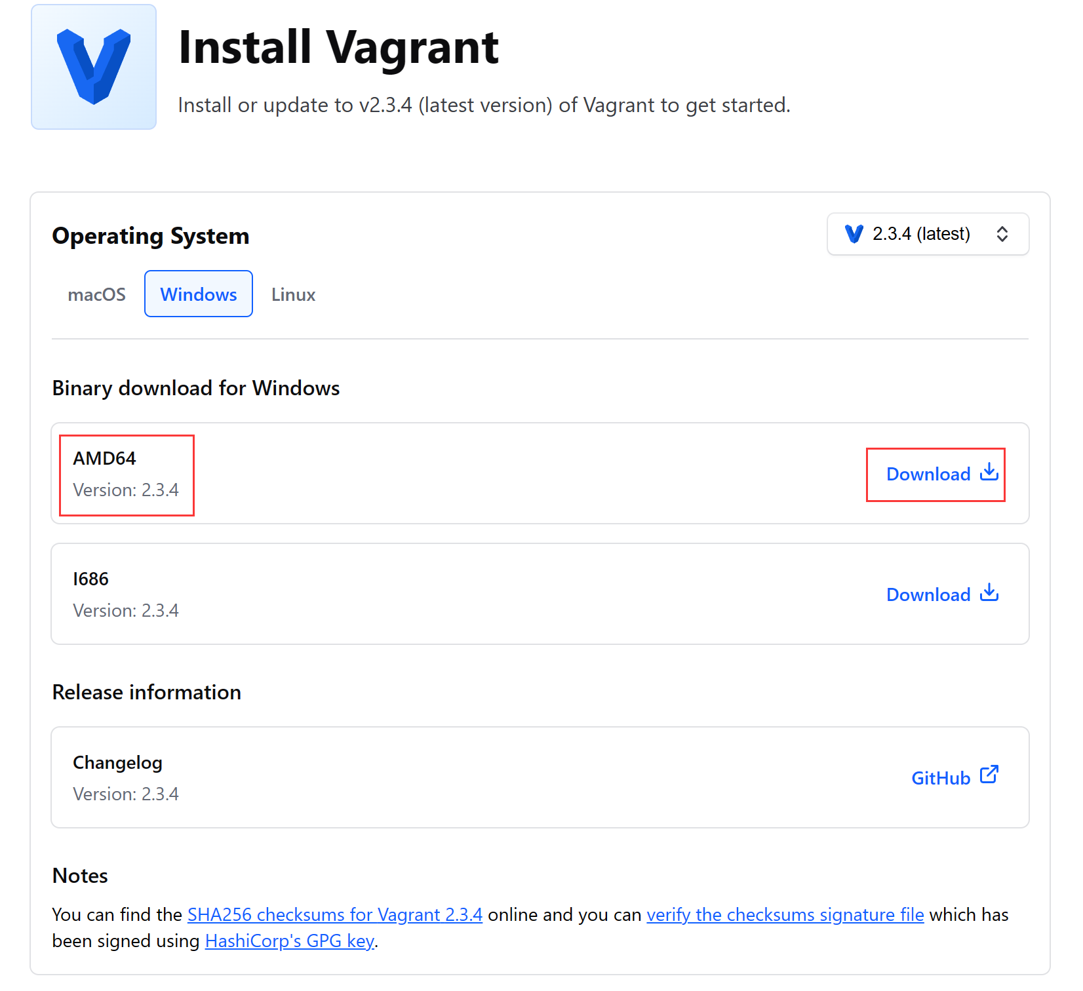Click the external link icon beside GitHub
The image size is (1083, 991).
(x=989, y=775)
